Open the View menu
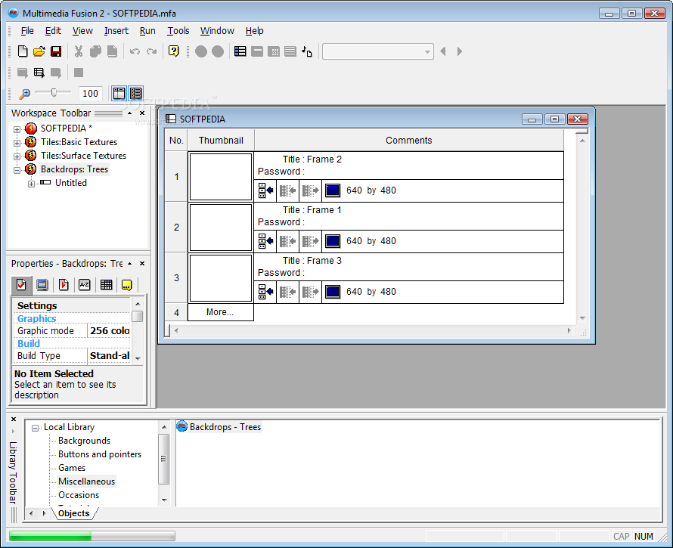Viewport: 673px width, 548px height. tap(82, 31)
